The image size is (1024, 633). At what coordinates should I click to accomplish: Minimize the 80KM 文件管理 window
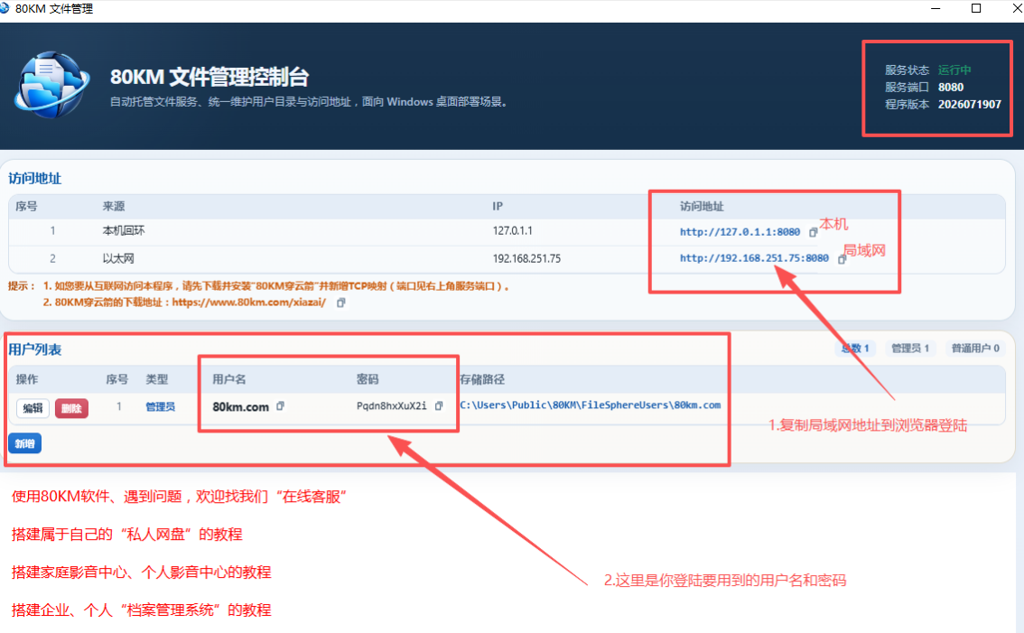pyautogui.click(x=936, y=8)
